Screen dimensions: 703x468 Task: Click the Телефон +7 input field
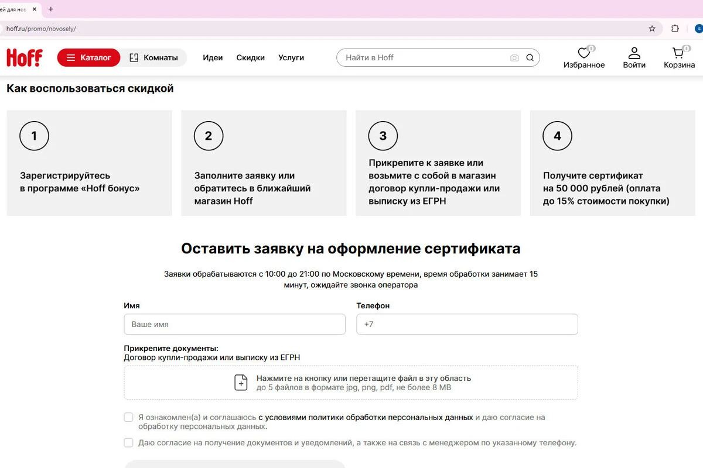click(x=467, y=324)
